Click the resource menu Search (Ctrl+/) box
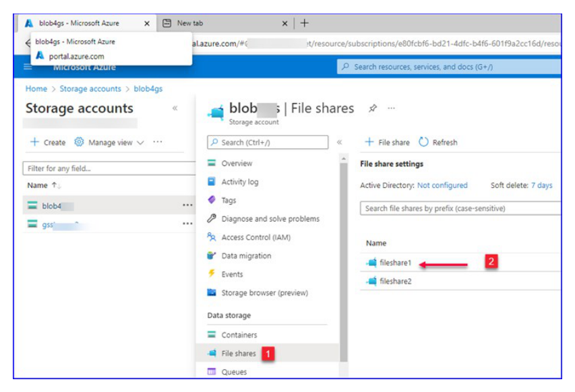575x392 pixels. coord(268,142)
